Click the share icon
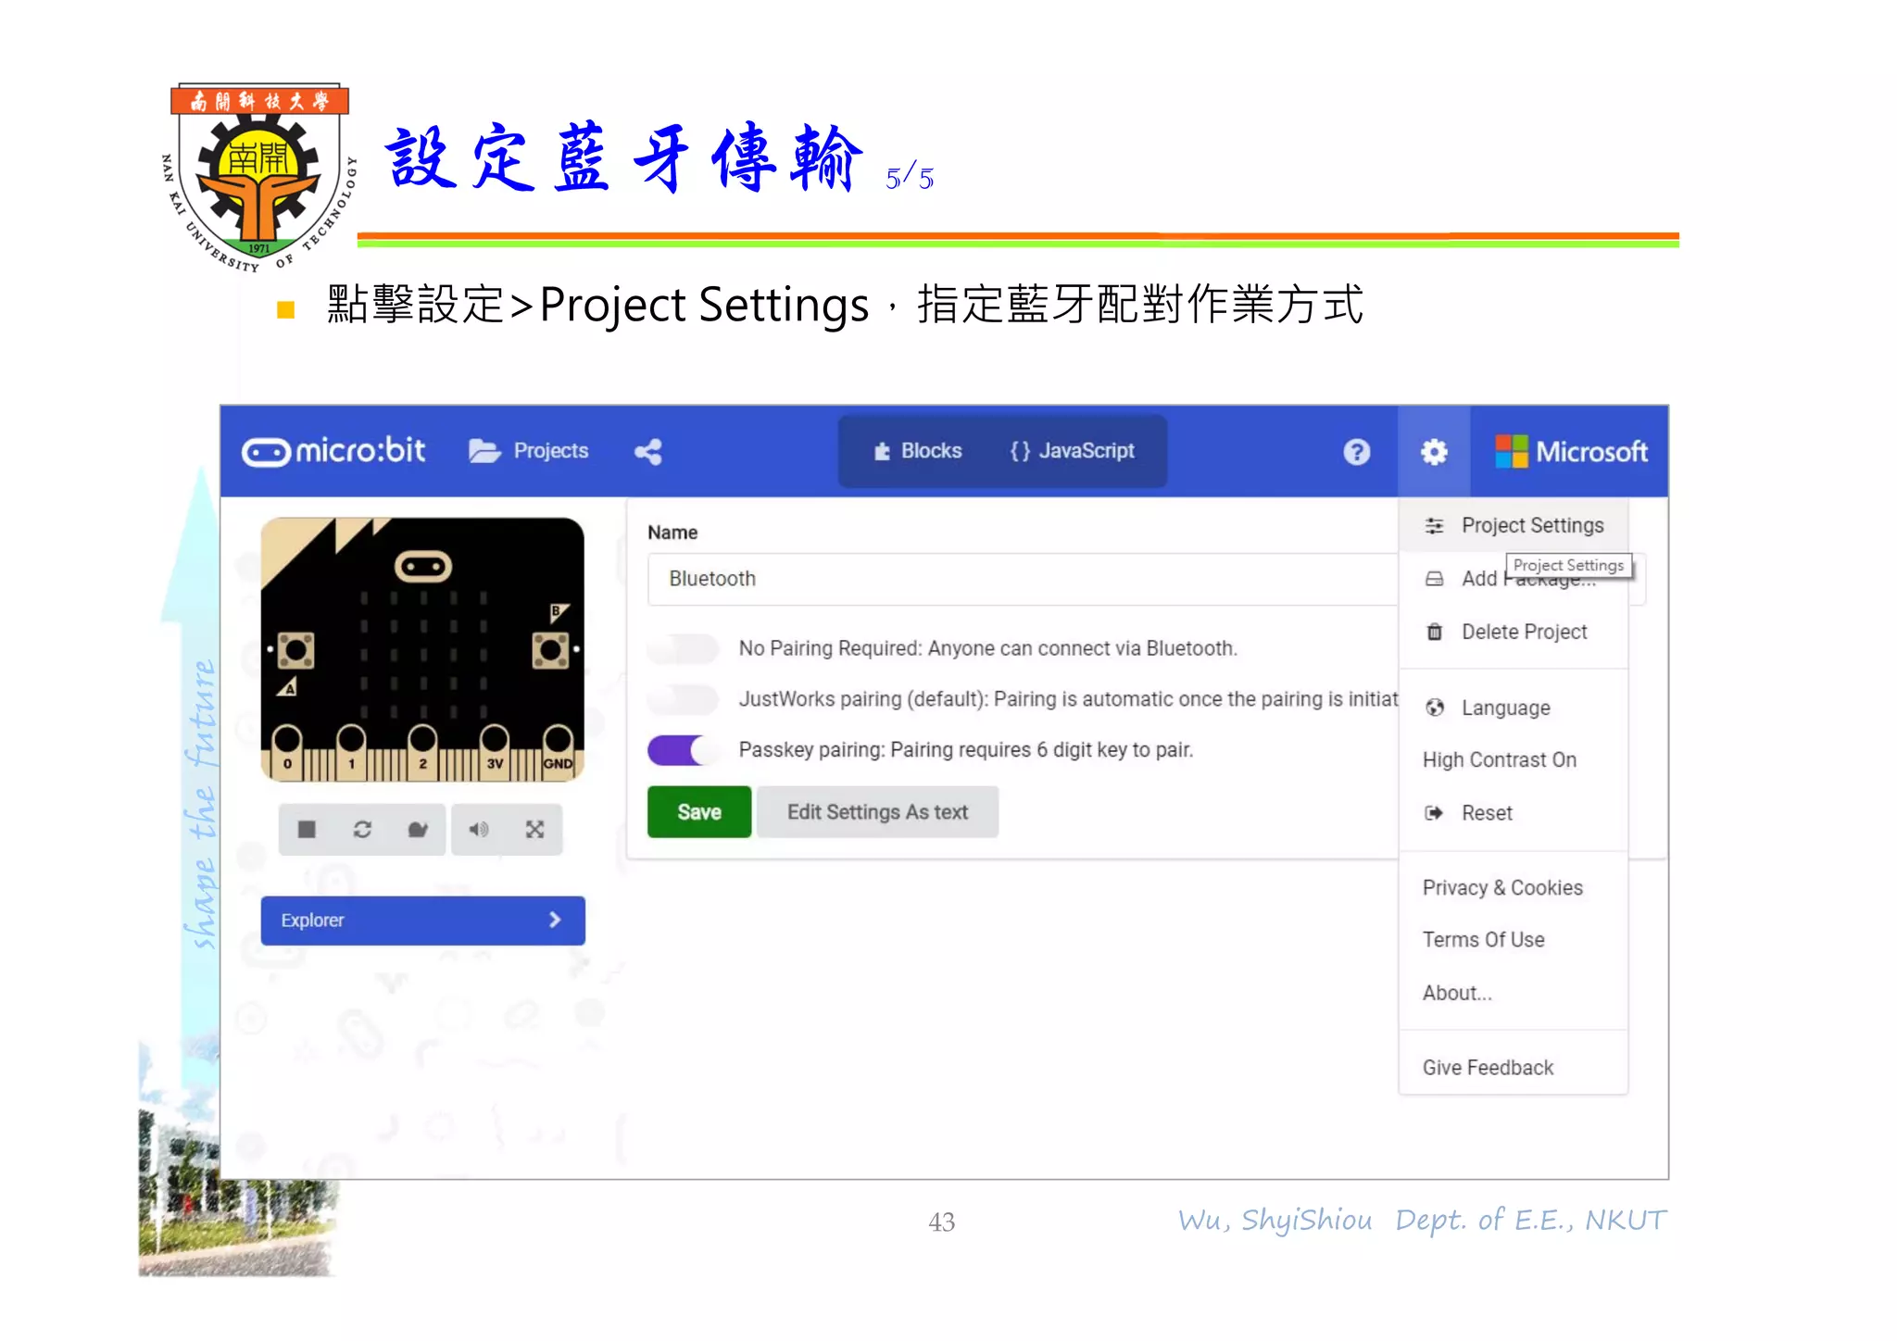This screenshot has width=1897, height=1341. pos(648,452)
